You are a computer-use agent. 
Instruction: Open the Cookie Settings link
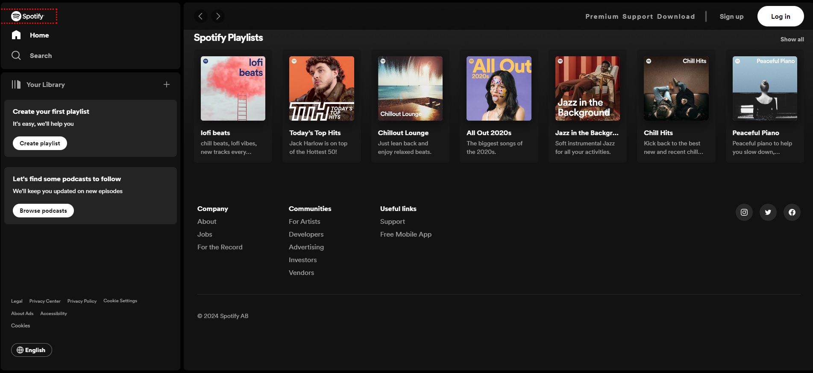pos(120,301)
